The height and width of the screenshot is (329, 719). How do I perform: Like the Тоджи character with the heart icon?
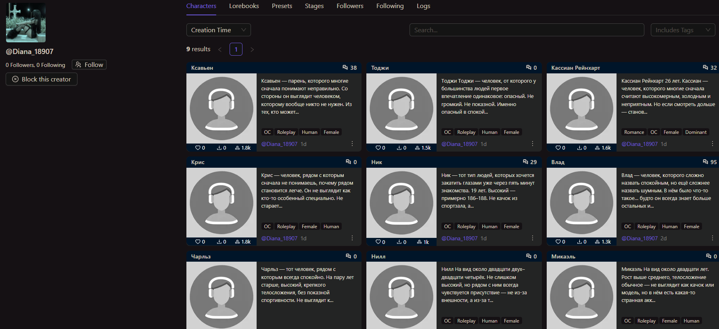click(x=378, y=148)
